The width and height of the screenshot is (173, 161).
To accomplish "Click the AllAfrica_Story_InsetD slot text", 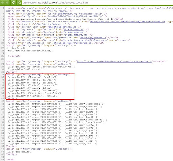I will point(80,117).
